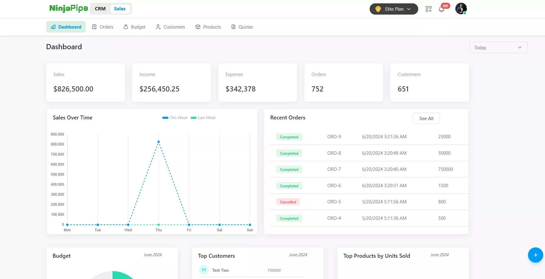The height and width of the screenshot is (279, 545).
Task: Click the NinjaPipe logo
Action: pyautogui.click(x=69, y=9)
